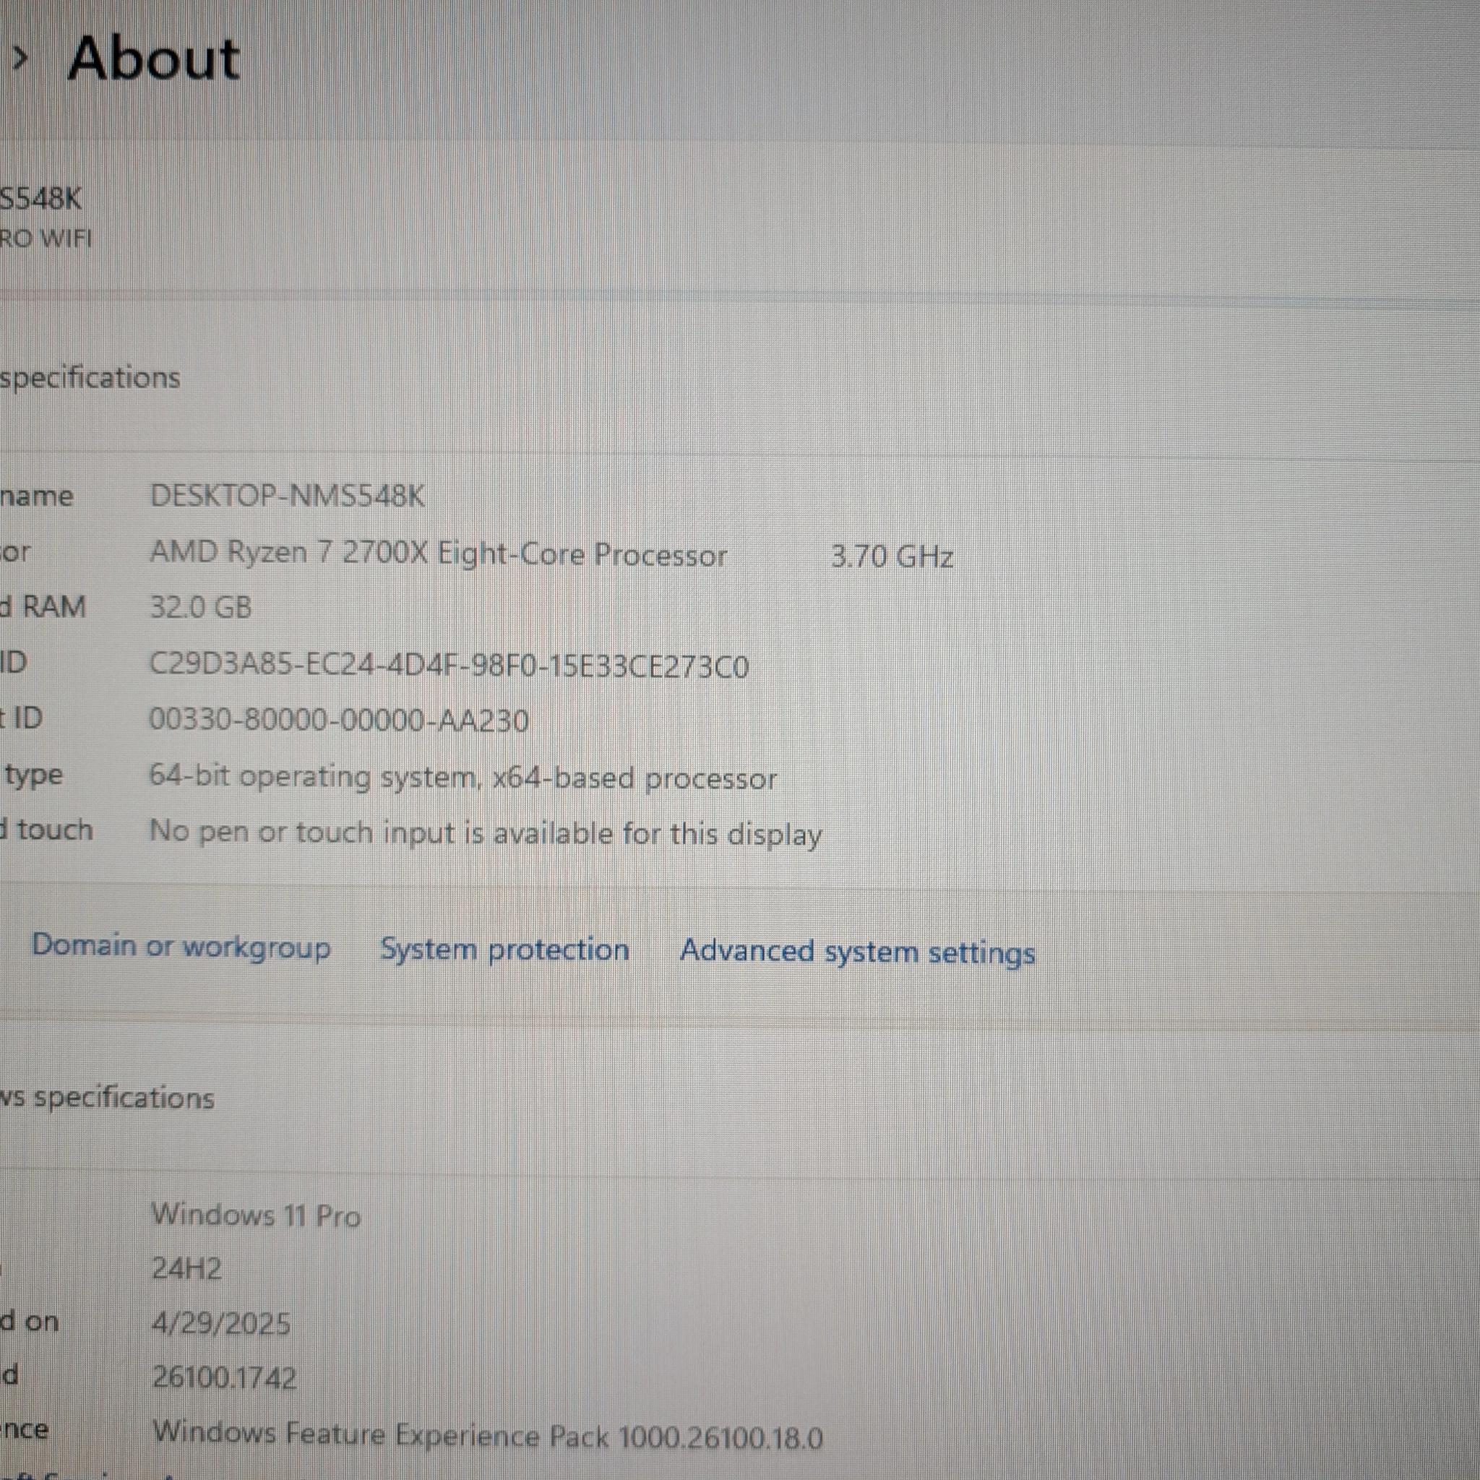Screen dimensions: 1480x1480
Task: Select the installed date 4/29/2025
Action: [x=220, y=1324]
